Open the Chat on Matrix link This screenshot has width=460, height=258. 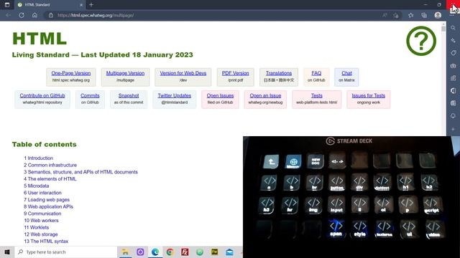pos(346,73)
